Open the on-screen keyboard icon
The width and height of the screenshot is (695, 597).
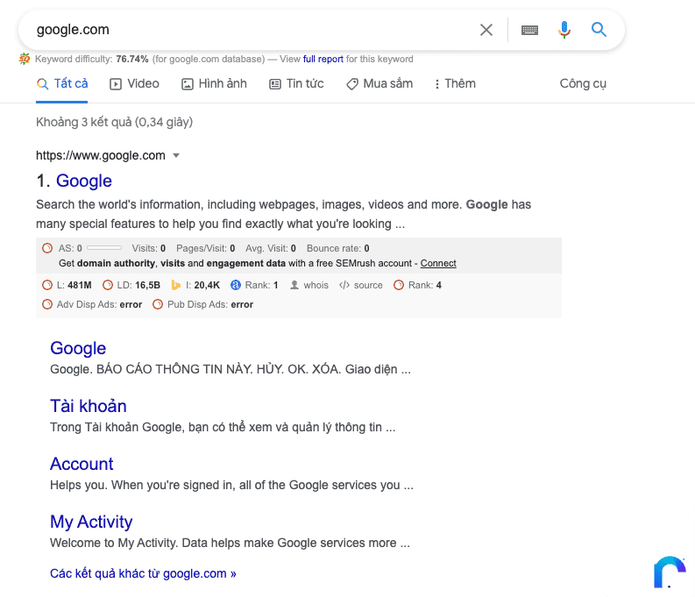pyautogui.click(x=529, y=30)
